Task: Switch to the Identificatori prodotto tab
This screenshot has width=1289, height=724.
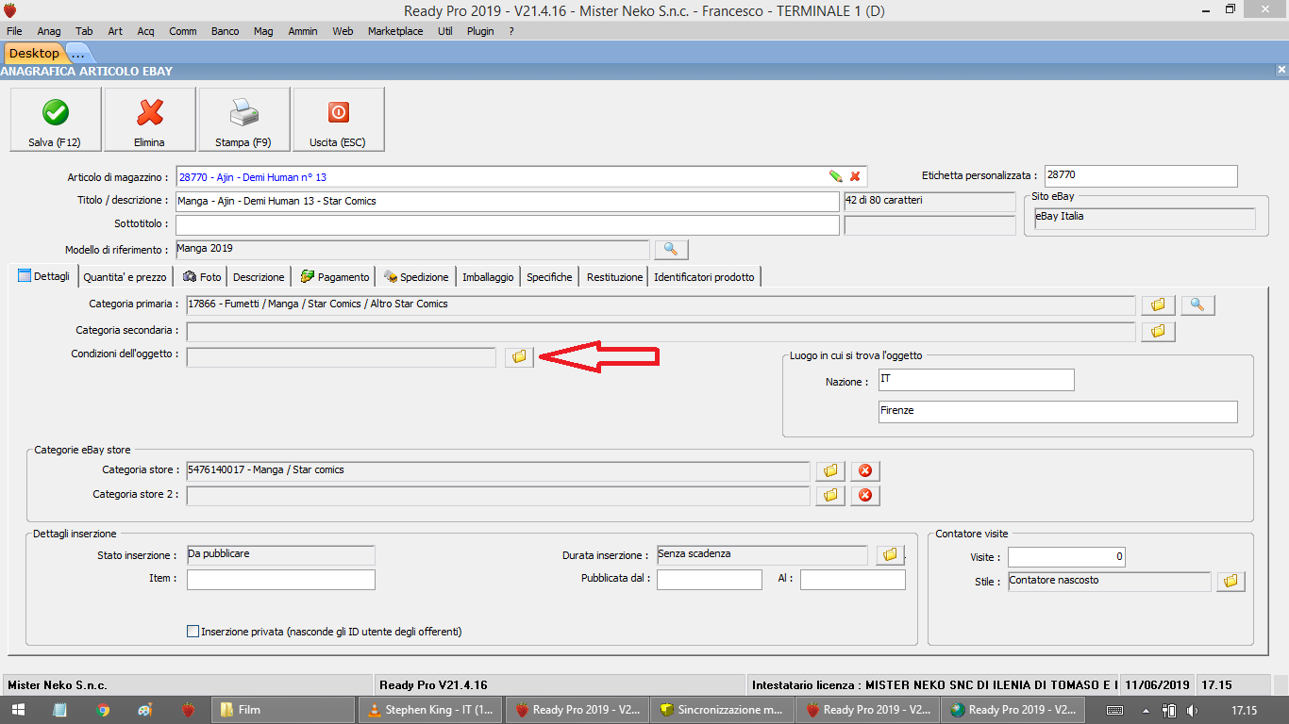Action: (x=704, y=277)
